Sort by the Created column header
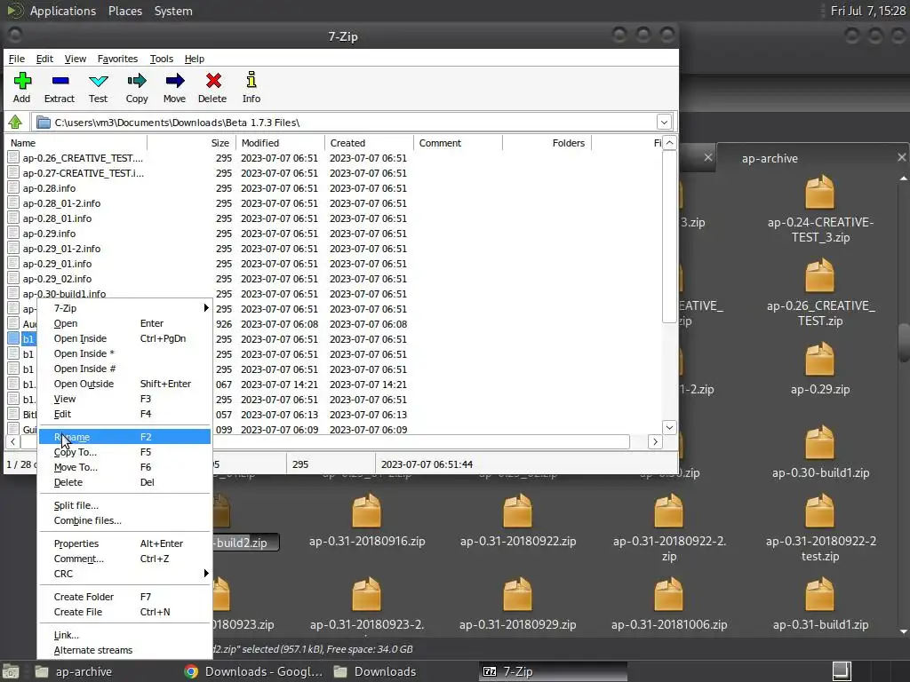 369,143
